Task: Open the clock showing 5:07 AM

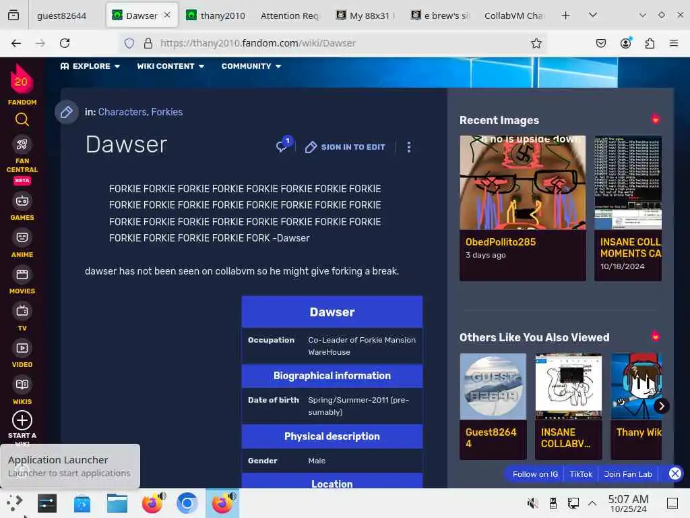Action: [628, 503]
